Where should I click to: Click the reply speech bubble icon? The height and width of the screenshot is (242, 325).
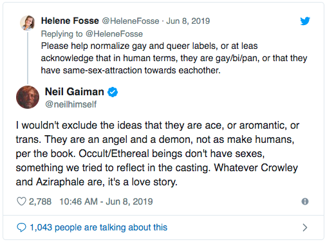pyautogui.click(x=21, y=227)
